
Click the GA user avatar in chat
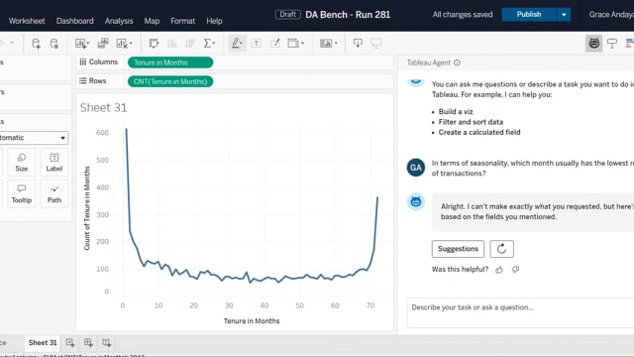point(416,168)
